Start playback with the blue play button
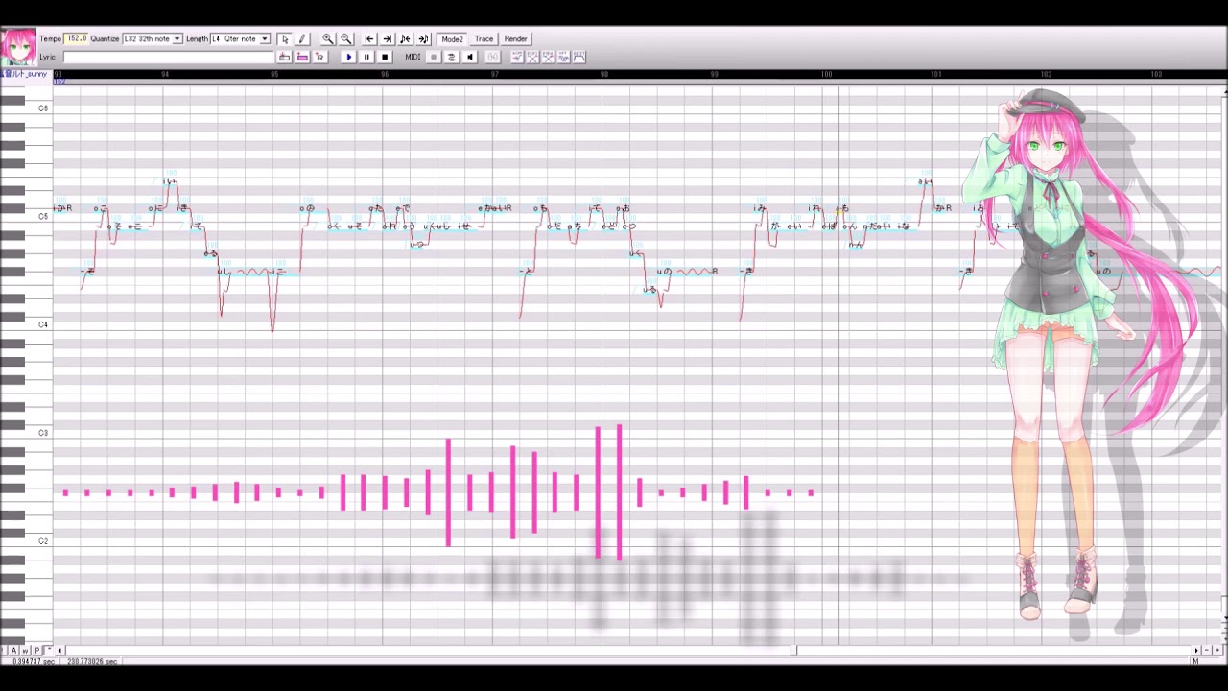Screen dimensions: 1228x691 click(349, 58)
